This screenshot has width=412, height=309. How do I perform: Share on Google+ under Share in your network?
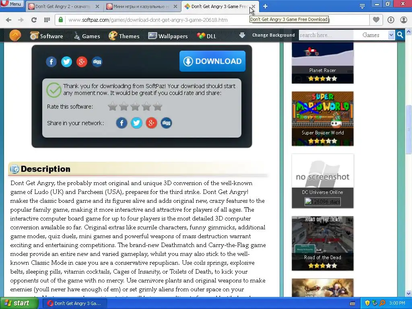click(151, 123)
